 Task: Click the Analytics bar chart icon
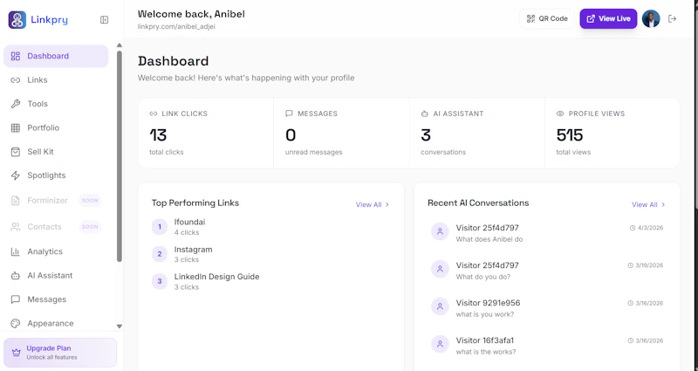[x=16, y=251]
